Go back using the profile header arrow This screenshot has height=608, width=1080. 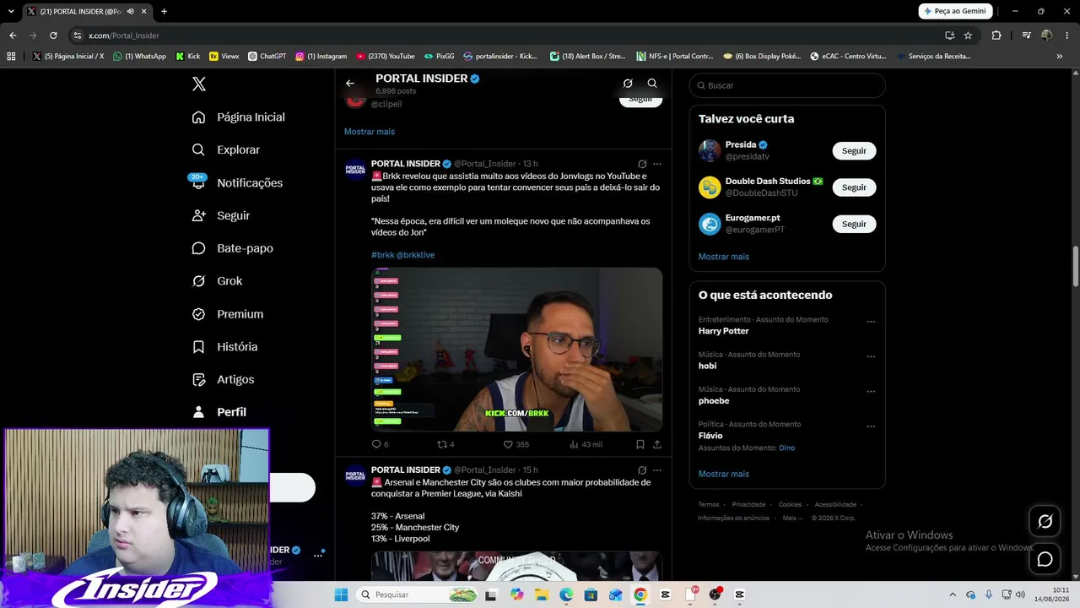(x=350, y=84)
